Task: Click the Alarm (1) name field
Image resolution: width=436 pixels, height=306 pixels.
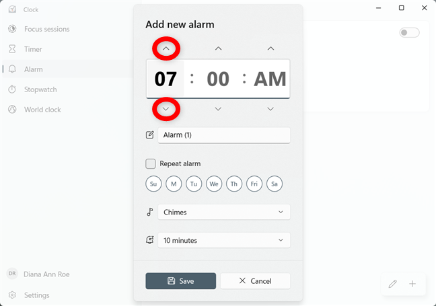Action: point(224,135)
